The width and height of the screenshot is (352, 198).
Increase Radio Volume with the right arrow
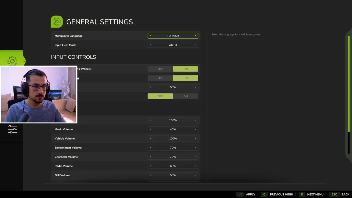196,166
